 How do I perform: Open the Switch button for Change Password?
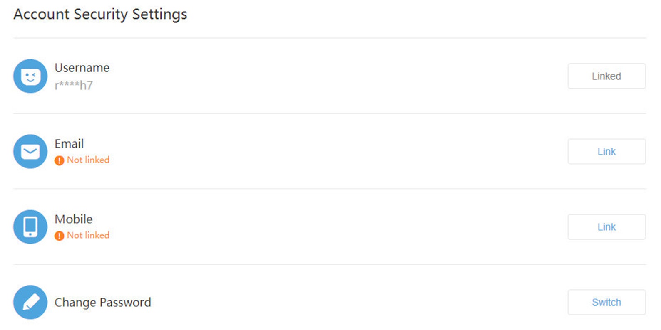(x=606, y=302)
